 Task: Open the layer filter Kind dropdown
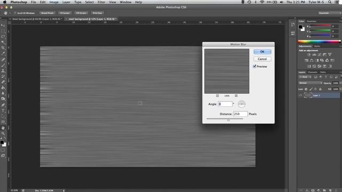pos(305,77)
